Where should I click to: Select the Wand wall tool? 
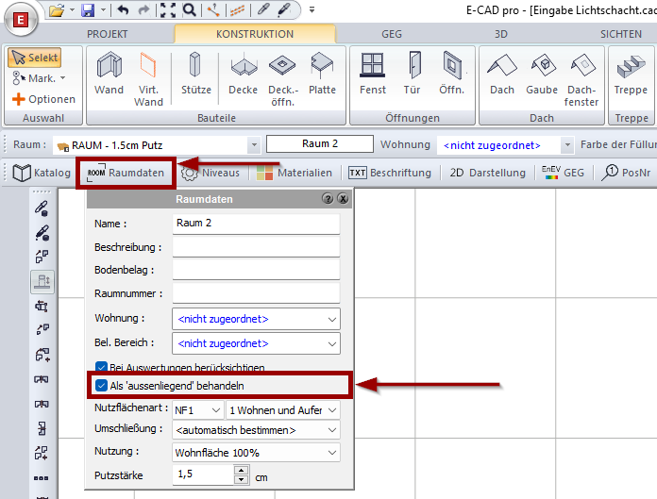tap(109, 75)
